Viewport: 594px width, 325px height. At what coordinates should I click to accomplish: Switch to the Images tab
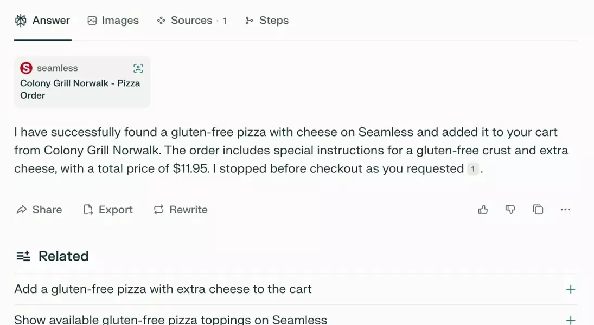click(x=113, y=21)
